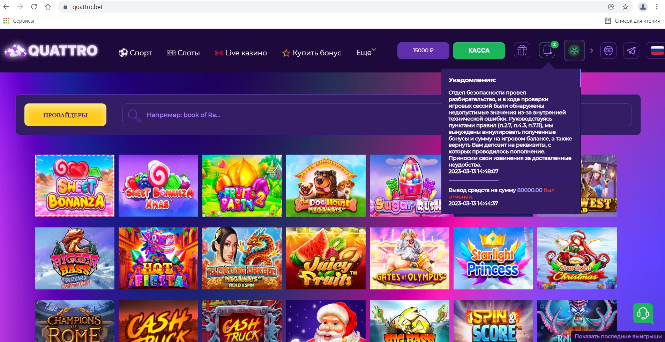The height and width of the screenshot is (342, 665).
Task: Expand header icons with right chevron
Action: click(591, 50)
